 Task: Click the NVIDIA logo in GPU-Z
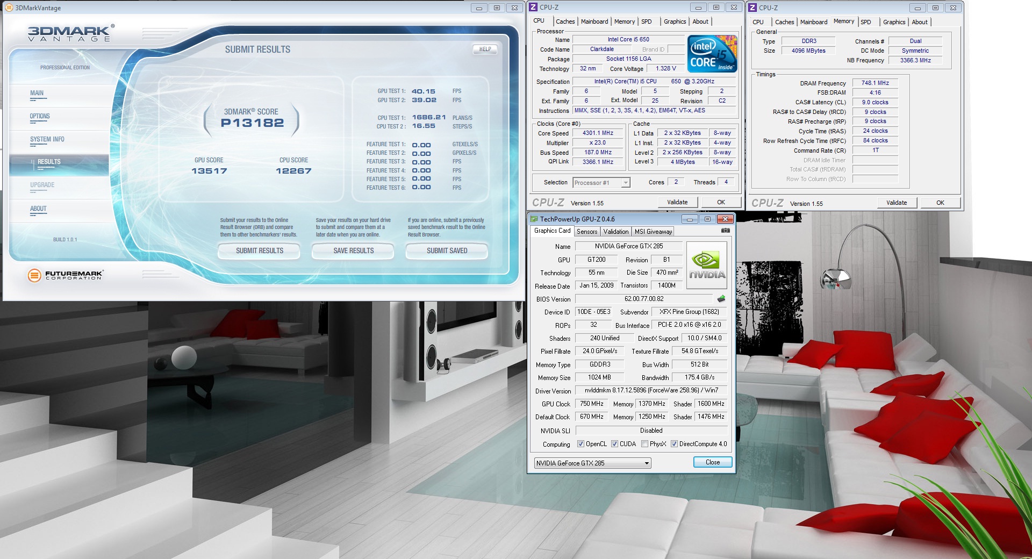coord(707,265)
